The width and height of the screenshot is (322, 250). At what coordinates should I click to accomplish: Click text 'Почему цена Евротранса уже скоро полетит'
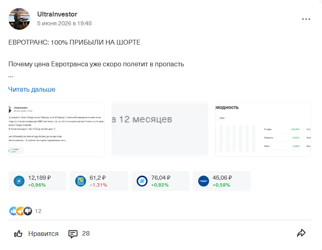pos(78,64)
